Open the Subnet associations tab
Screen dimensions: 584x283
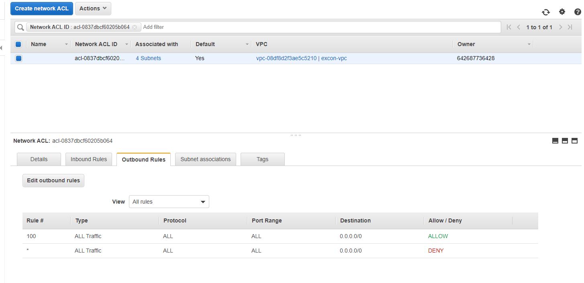(205, 159)
